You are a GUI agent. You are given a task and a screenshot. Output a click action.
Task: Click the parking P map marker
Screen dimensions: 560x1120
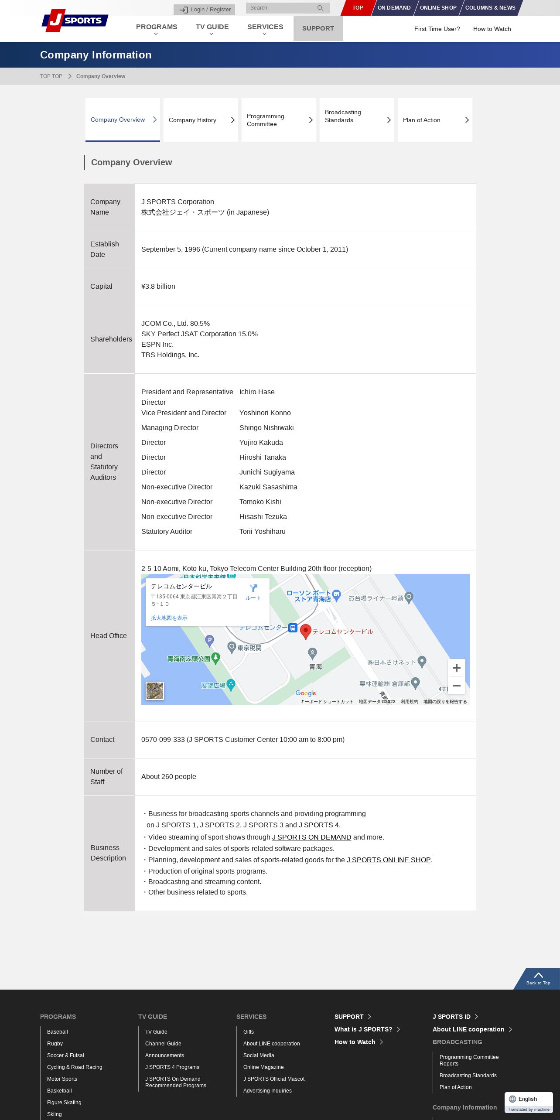coord(210,641)
